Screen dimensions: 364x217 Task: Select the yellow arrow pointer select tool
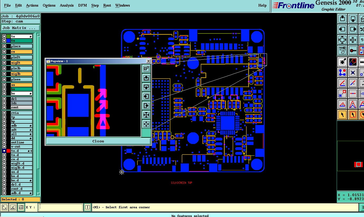tap(342, 115)
